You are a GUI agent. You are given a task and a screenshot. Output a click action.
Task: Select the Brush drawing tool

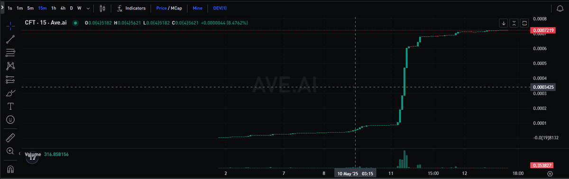pyautogui.click(x=10, y=93)
